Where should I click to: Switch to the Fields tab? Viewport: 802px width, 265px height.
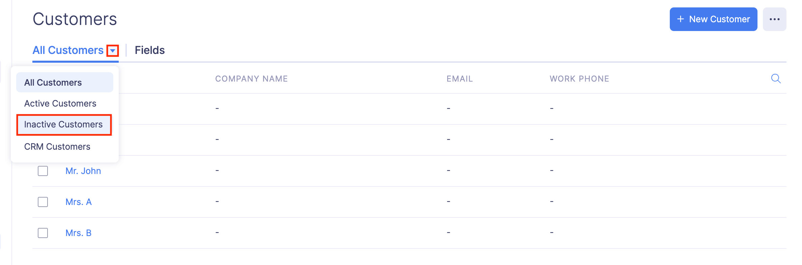(x=150, y=50)
